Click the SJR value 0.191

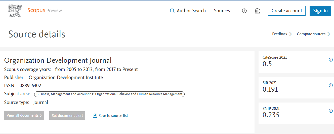270,89
